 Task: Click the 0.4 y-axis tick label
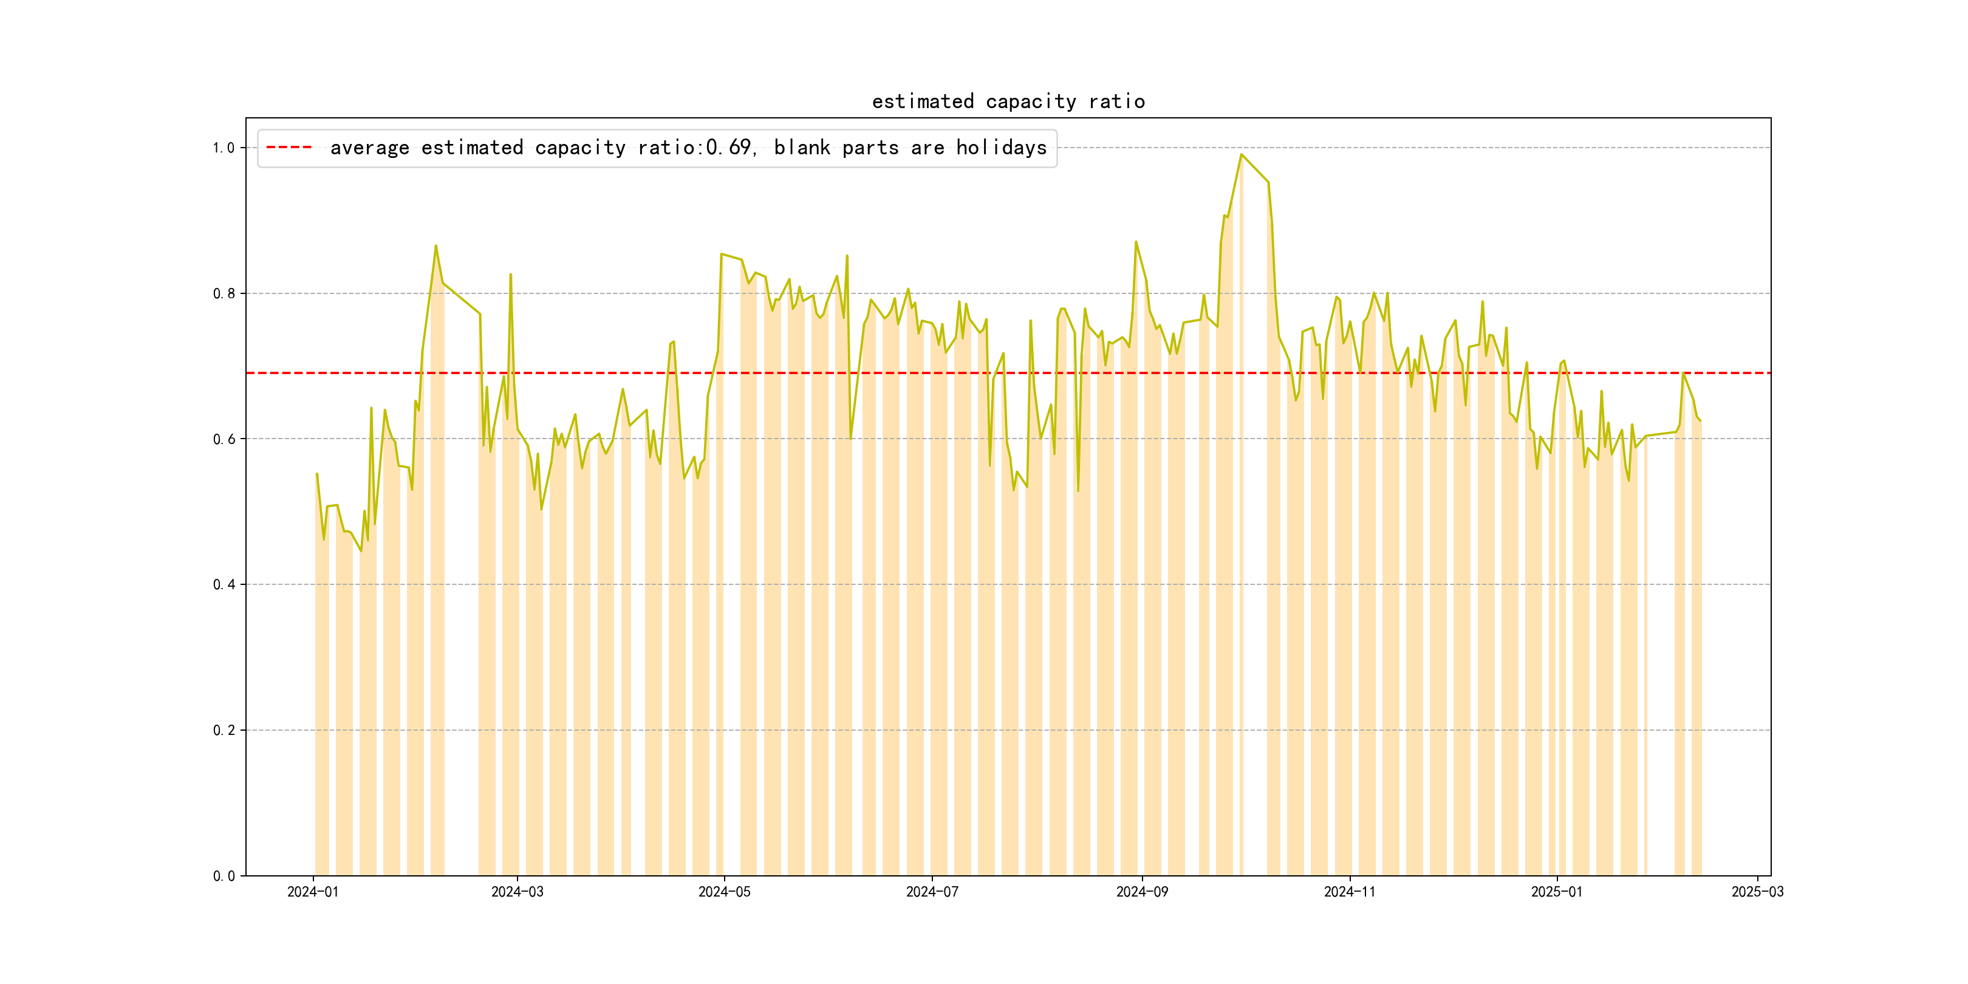pyautogui.click(x=223, y=584)
